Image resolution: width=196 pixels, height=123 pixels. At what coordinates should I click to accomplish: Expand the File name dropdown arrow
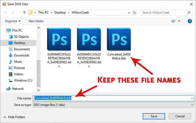(x=192, y=98)
